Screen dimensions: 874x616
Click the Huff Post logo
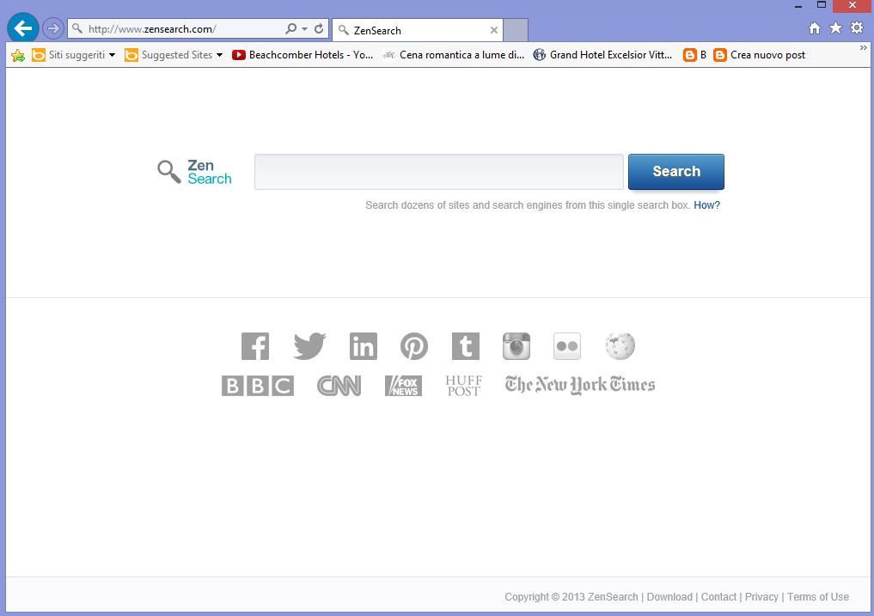coord(464,386)
